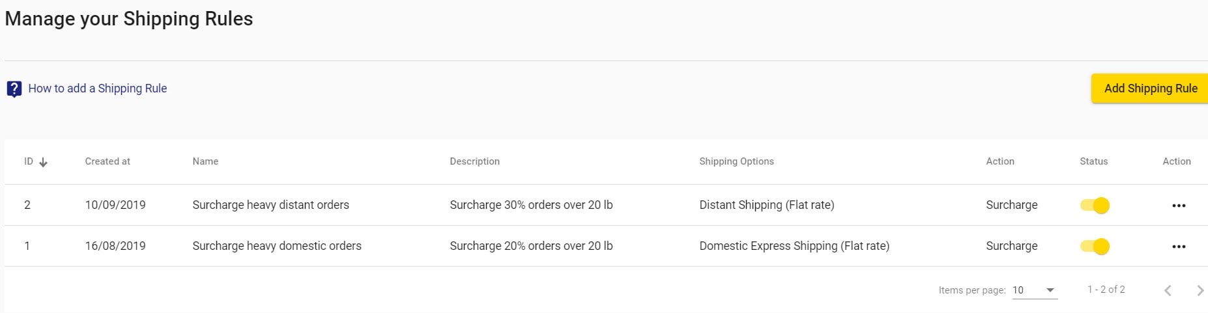This screenshot has height=313, width=1208.
Task: Expand the items per page dropdown
Action: pyautogui.click(x=1035, y=290)
